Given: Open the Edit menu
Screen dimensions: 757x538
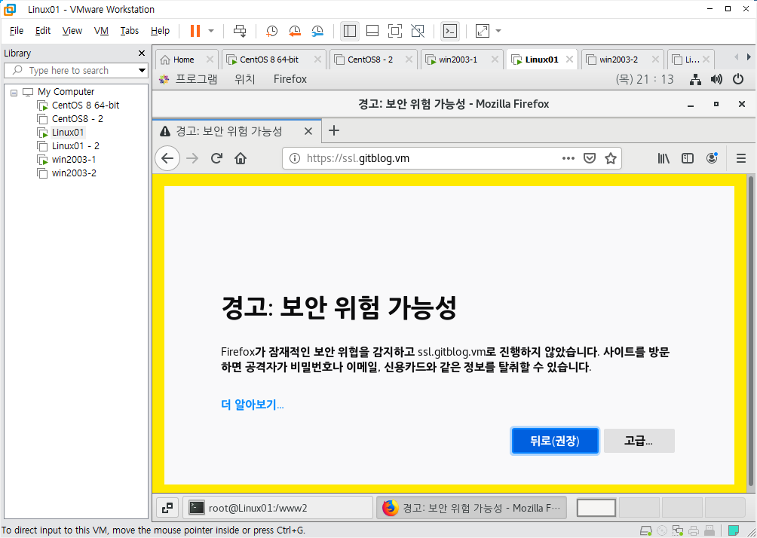Looking at the screenshot, I should point(43,31).
